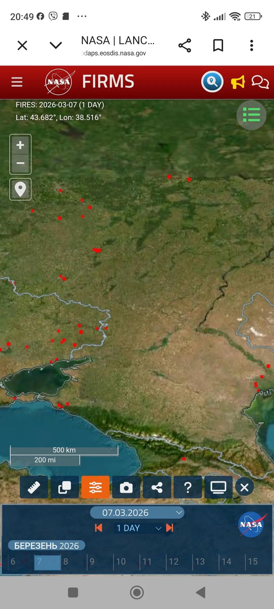The height and width of the screenshot is (609, 274).
Task: Switch to full screen monitor icon
Action: 218,487
